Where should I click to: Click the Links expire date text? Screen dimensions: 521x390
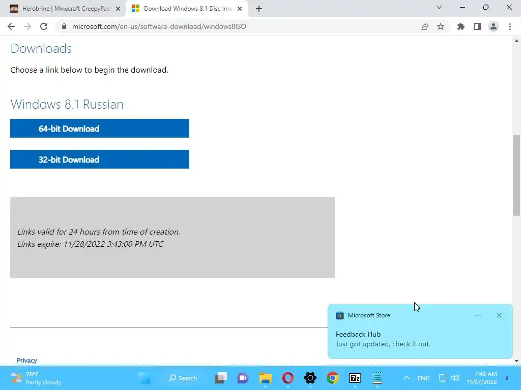91,244
